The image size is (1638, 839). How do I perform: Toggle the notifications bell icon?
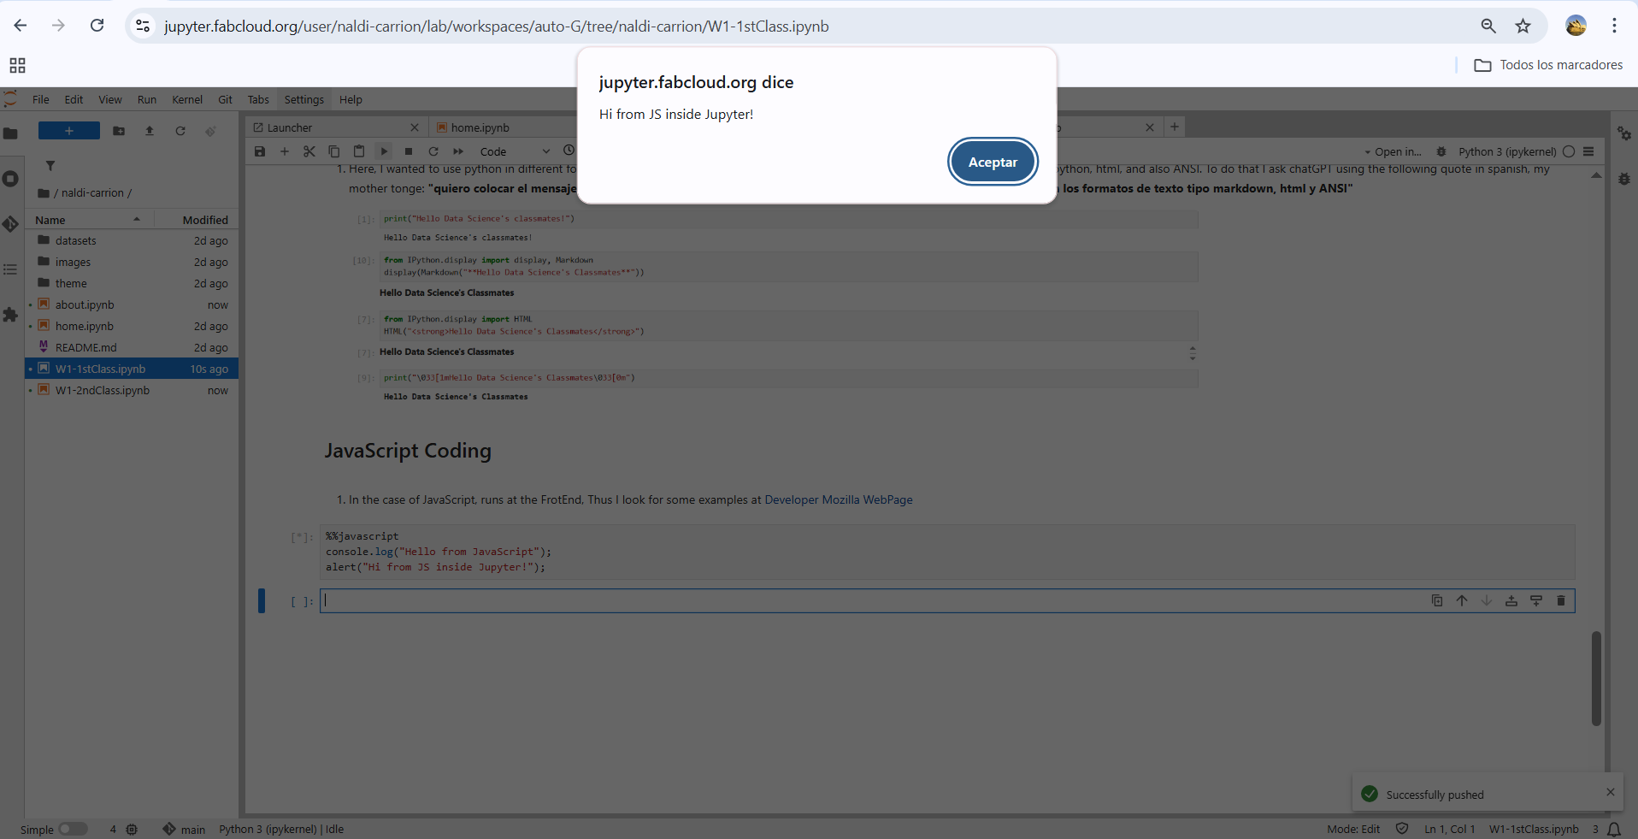click(1615, 829)
